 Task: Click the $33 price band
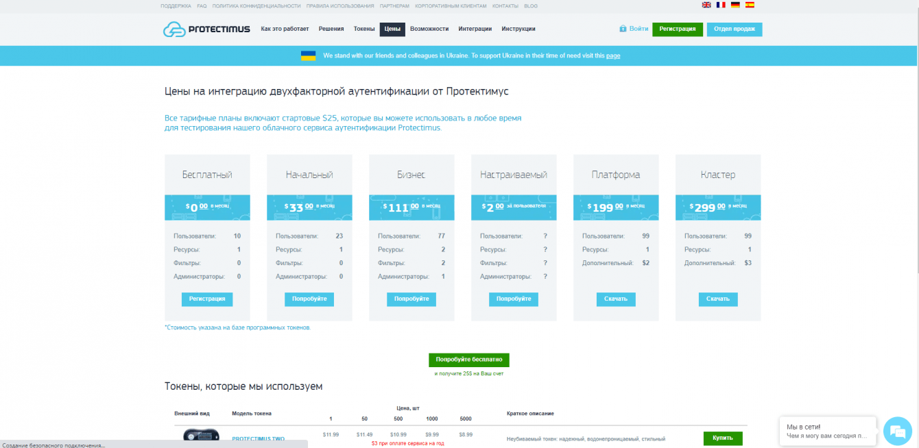point(309,207)
